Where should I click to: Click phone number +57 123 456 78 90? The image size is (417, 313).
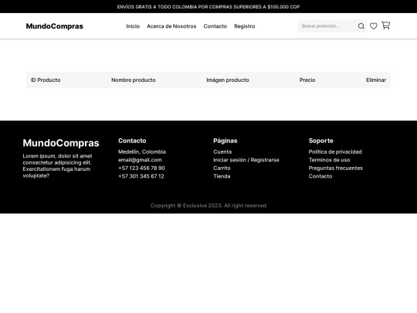click(x=141, y=168)
